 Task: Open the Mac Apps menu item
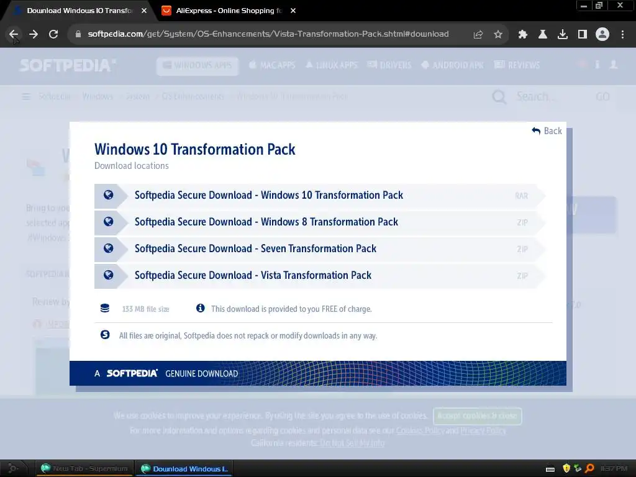pos(272,65)
